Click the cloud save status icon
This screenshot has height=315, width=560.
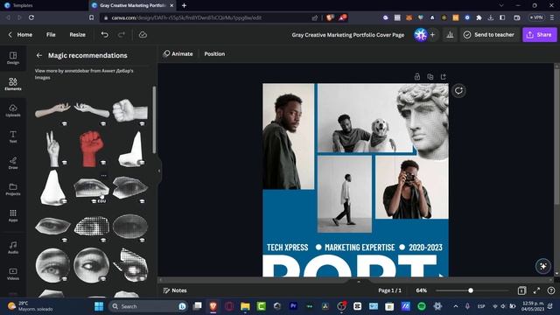click(143, 35)
